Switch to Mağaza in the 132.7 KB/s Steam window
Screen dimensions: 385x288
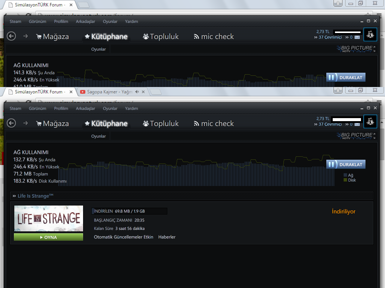click(56, 123)
